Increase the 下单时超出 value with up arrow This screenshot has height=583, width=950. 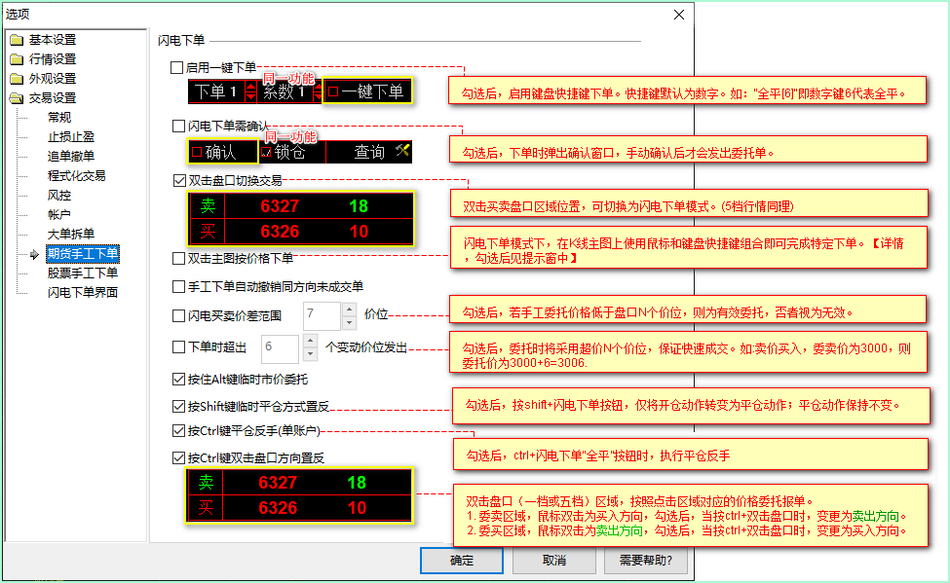tap(310, 341)
